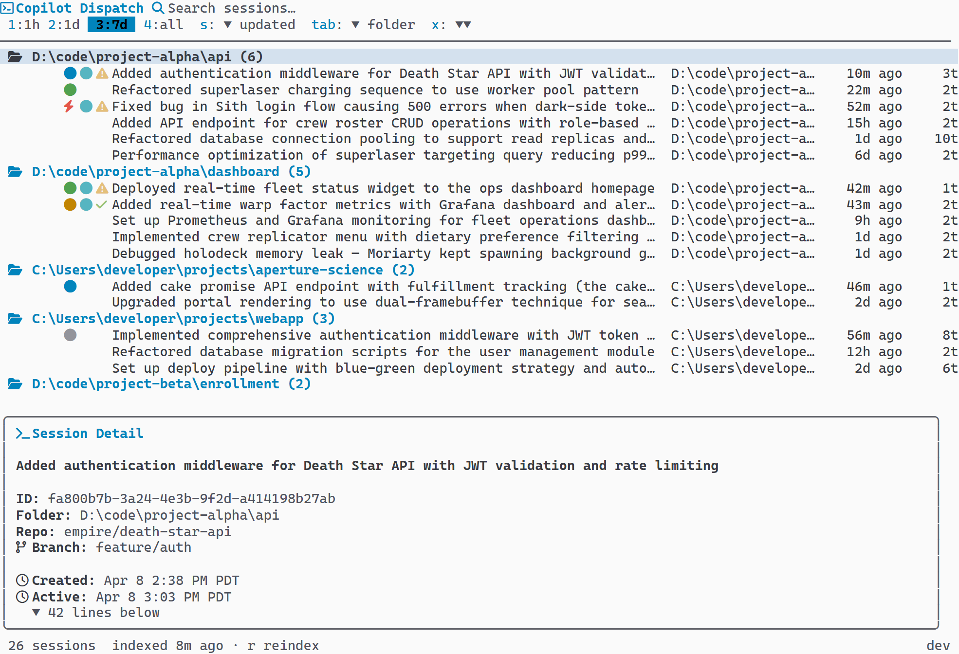Click green checkmark on warp factor metrics row

pyautogui.click(x=101, y=205)
